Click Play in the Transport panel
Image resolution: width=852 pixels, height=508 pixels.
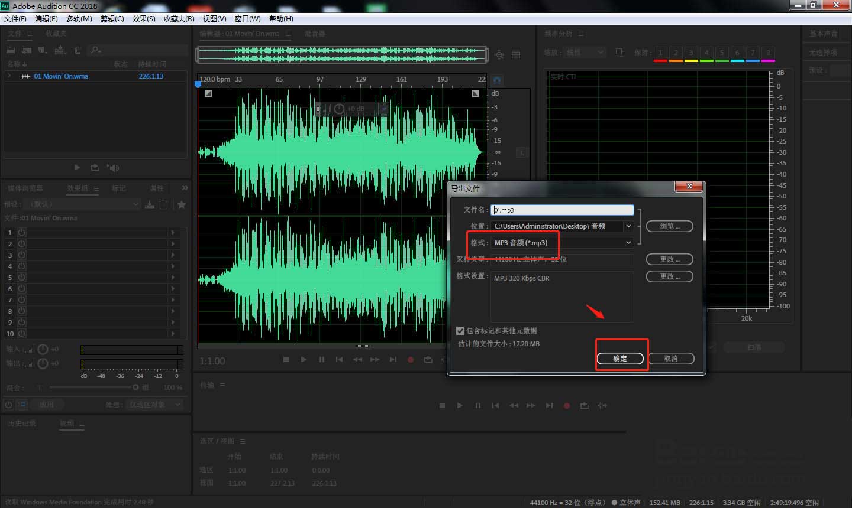tap(460, 405)
